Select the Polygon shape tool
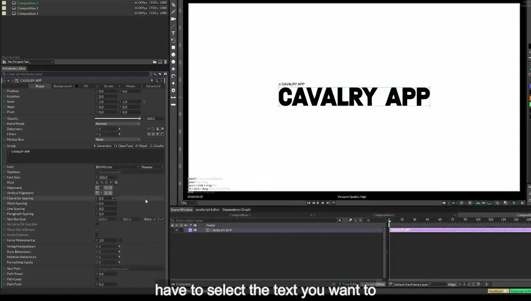531x301 pixels. 173,62
